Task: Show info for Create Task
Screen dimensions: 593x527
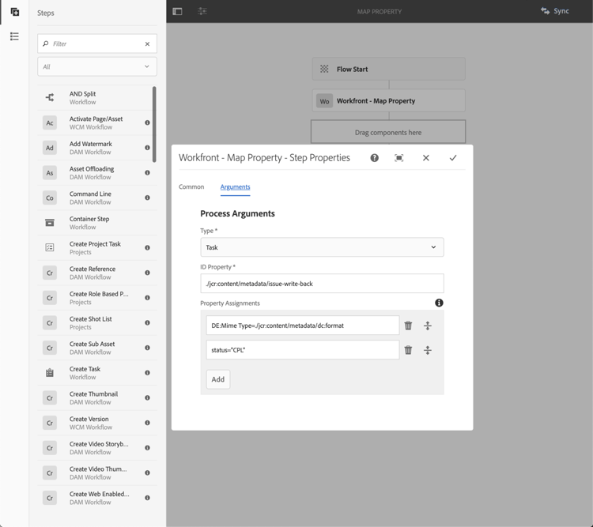Action: [x=148, y=373]
